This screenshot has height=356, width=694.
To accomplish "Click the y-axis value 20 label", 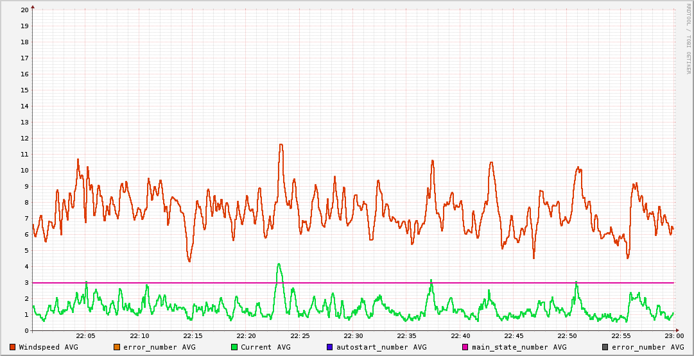I will 24,10.
